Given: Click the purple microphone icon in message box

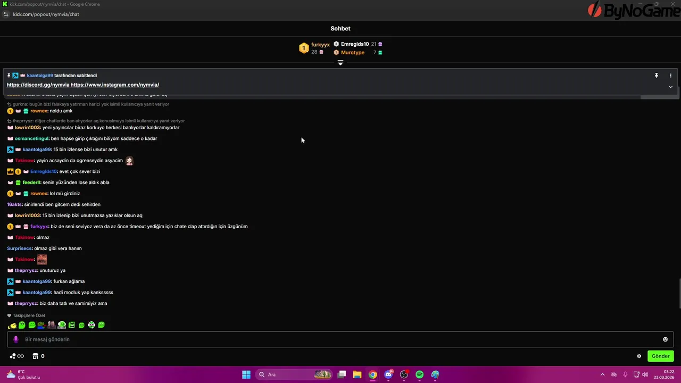Looking at the screenshot, I should 15,339.
